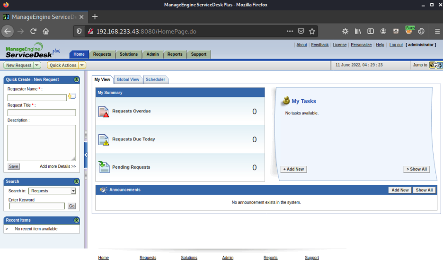Screen dimensions: 443x267
Task: Open the Firefox Library icon
Action: [358, 31]
